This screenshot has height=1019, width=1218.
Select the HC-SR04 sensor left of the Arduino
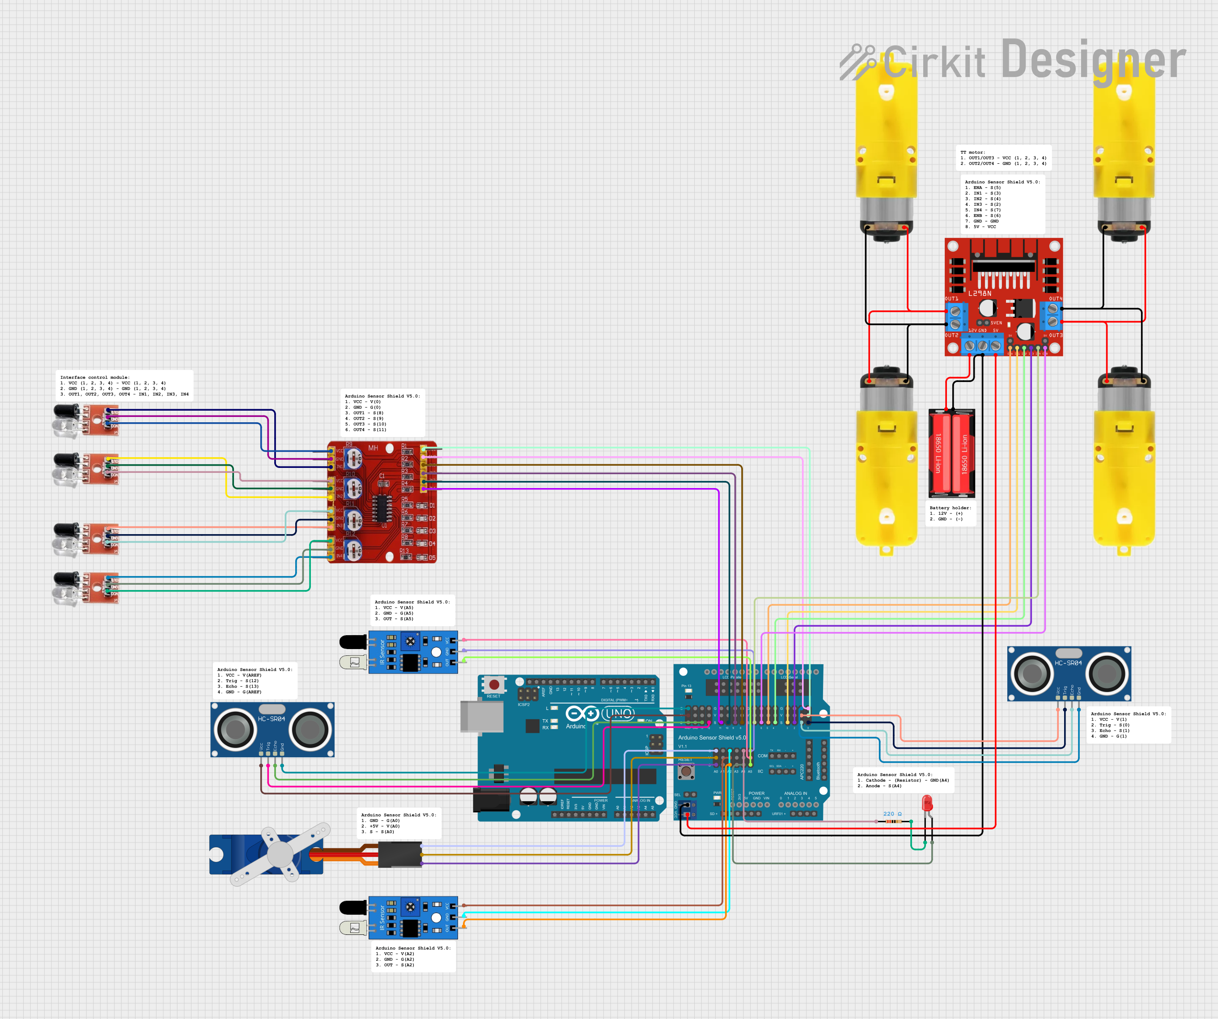(x=272, y=730)
